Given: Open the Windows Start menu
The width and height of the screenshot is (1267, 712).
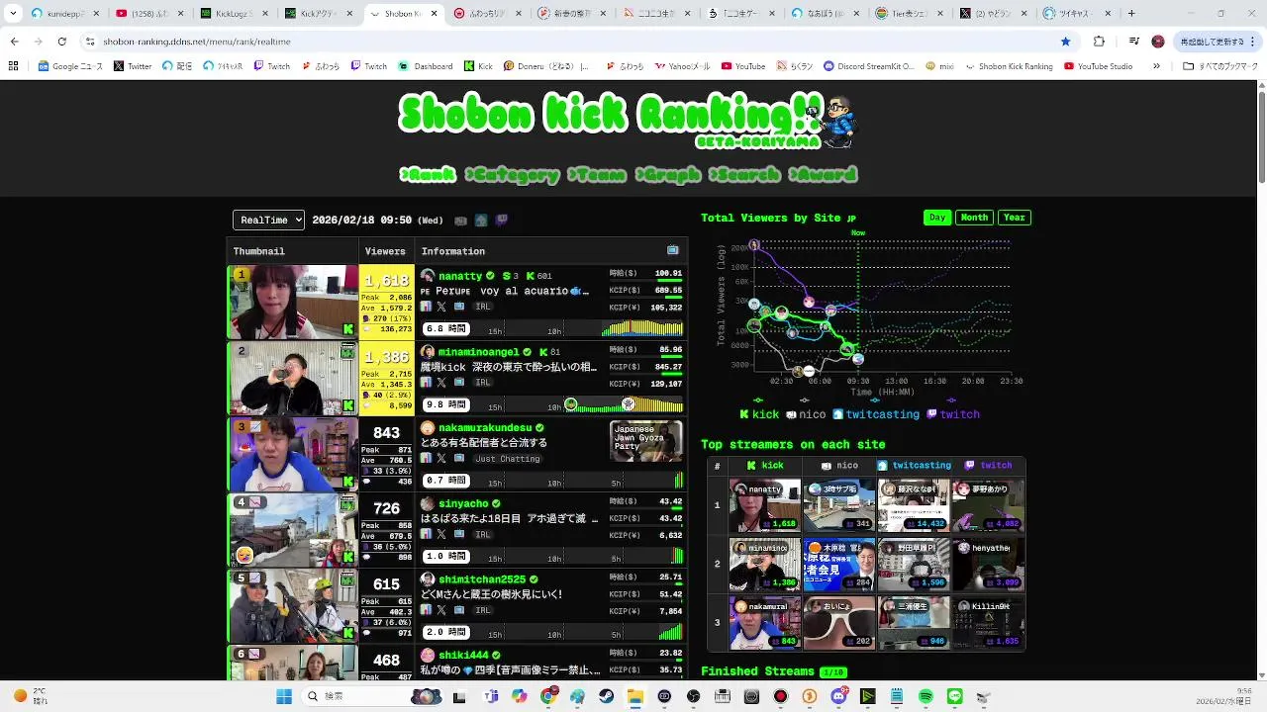Looking at the screenshot, I should [284, 696].
